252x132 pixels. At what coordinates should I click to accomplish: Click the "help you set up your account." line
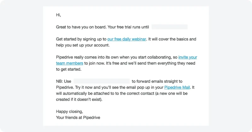(x=83, y=45)
